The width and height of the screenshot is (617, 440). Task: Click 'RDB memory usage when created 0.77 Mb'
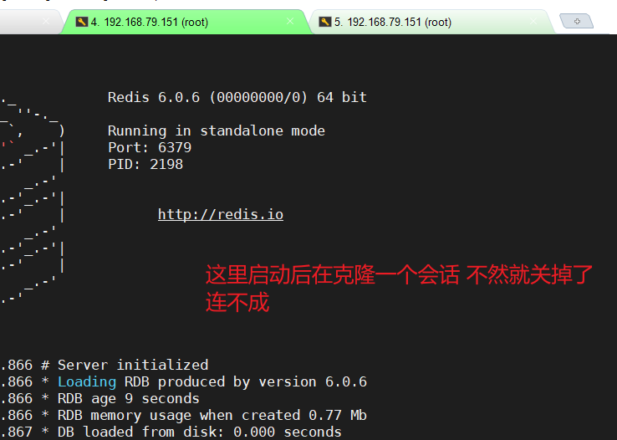click(x=212, y=415)
